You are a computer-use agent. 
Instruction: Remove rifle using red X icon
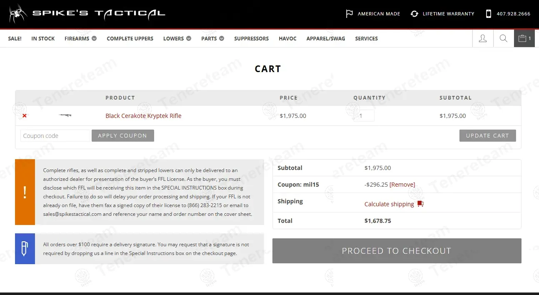coord(25,116)
